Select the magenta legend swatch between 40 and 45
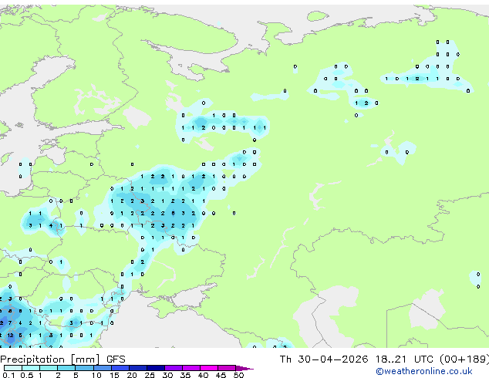This screenshot has height=378, width=489. (209, 368)
